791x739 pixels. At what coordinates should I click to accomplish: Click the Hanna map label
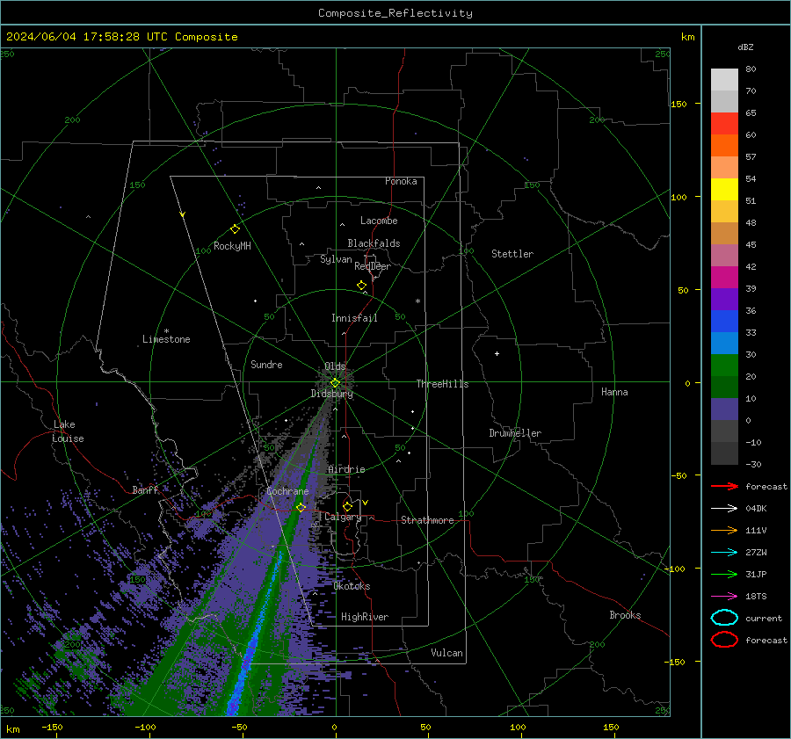click(614, 392)
